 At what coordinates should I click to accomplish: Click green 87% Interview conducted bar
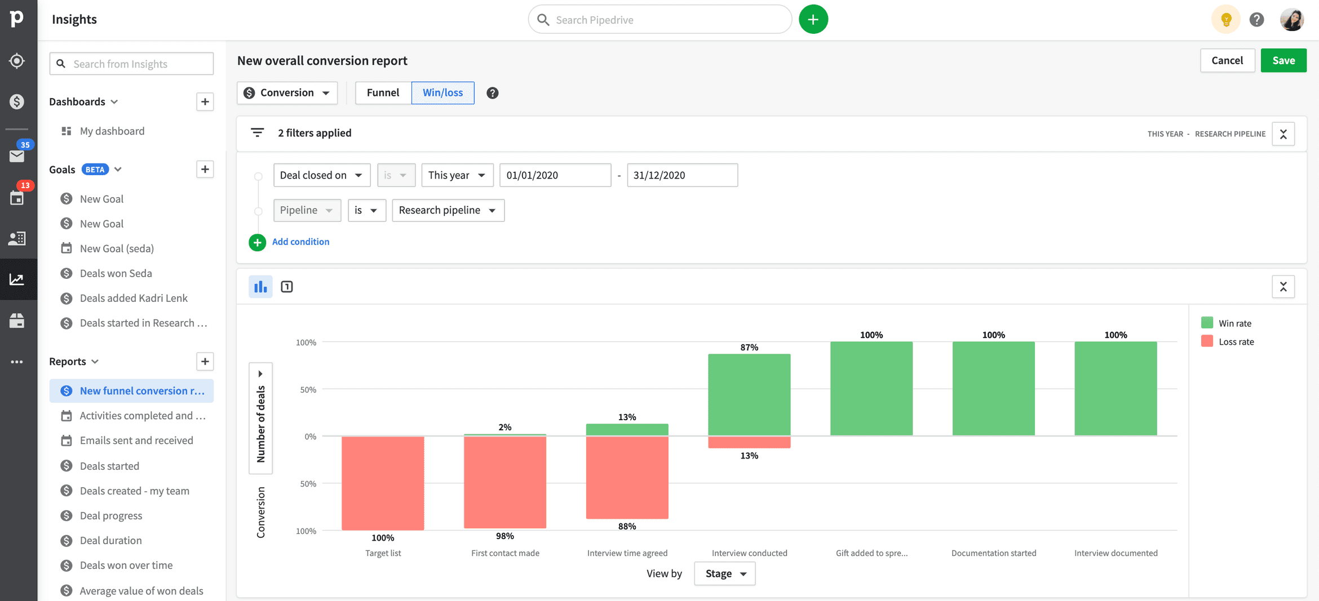click(749, 395)
